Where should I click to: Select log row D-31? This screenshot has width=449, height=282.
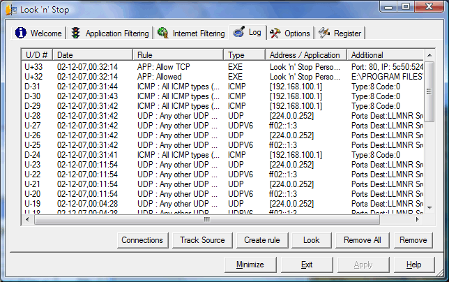[x=223, y=87]
